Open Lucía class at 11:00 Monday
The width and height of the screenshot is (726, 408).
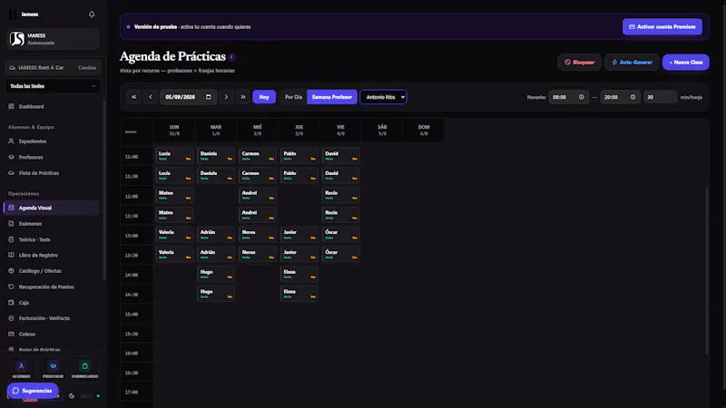(x=174, y=155)
